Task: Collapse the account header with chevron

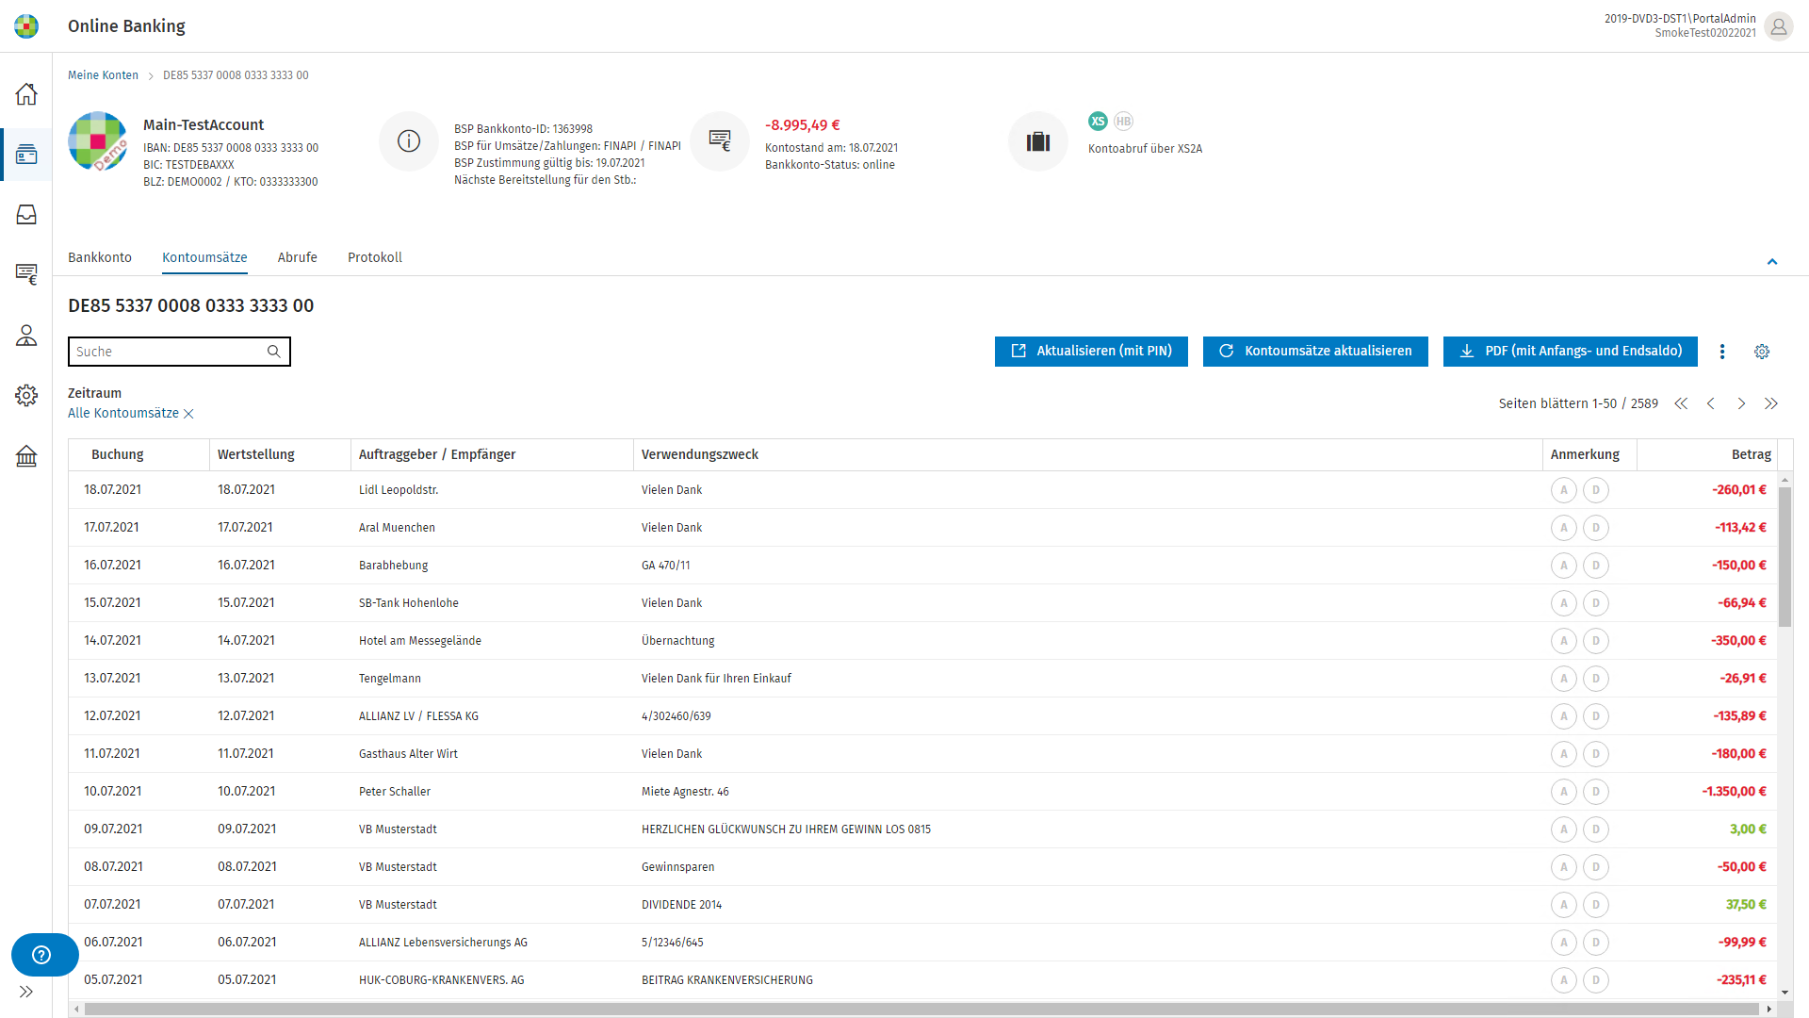Action: (1772, 262)
